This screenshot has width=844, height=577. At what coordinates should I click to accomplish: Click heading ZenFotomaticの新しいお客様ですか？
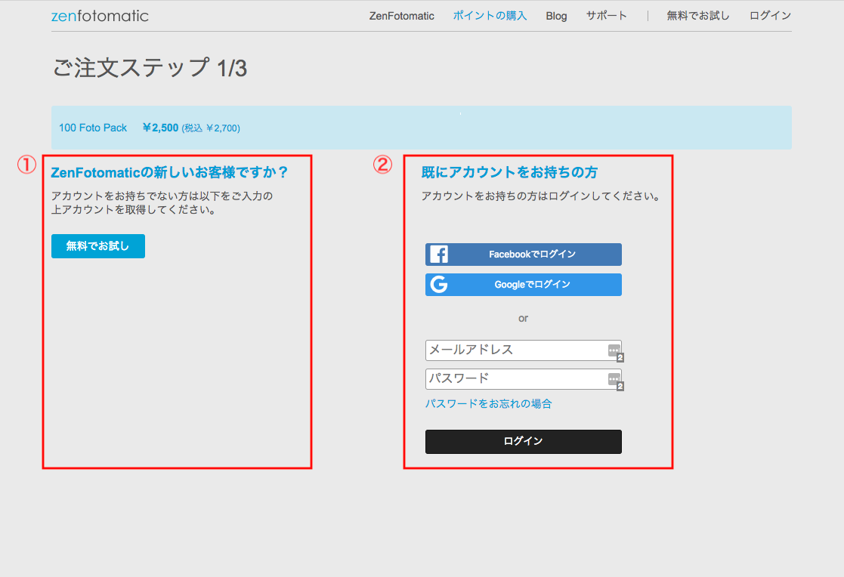[169, 172]
